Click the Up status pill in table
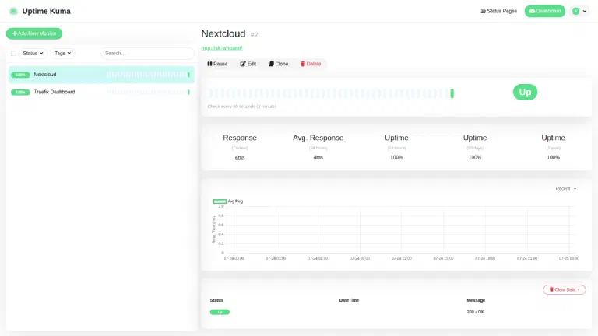This screenshot has height=336, width=598. (x=220, y=312)
